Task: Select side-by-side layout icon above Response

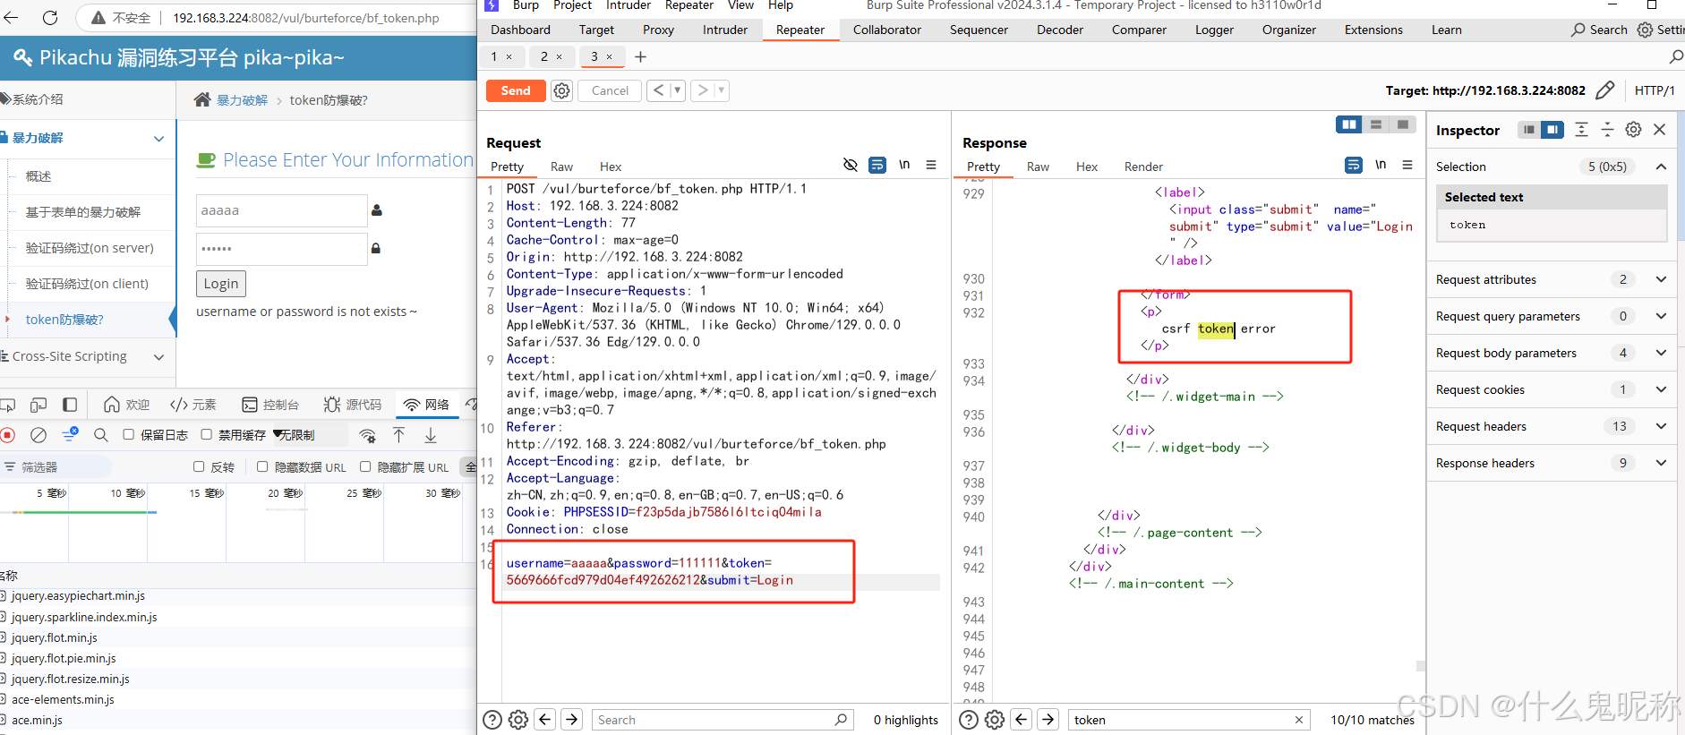Action: click(1348, 124)
